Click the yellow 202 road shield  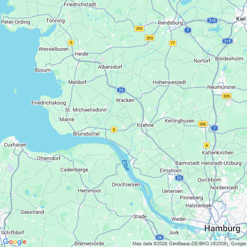(x=139, y=28)
